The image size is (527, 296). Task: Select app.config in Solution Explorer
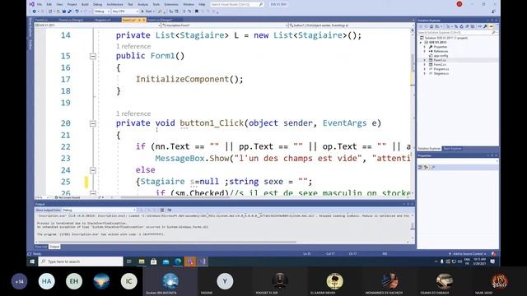tap(441, 56)
